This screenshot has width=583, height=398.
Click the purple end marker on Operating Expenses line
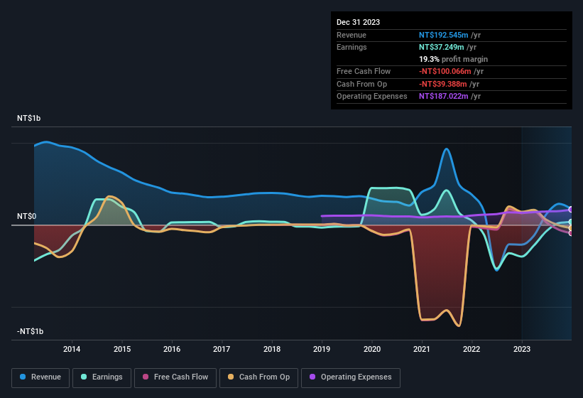click(x=571, y=210)
